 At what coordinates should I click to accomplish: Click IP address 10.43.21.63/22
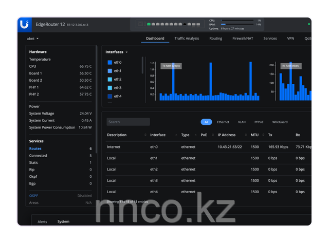pyautogui.click(x=230, y=147)
